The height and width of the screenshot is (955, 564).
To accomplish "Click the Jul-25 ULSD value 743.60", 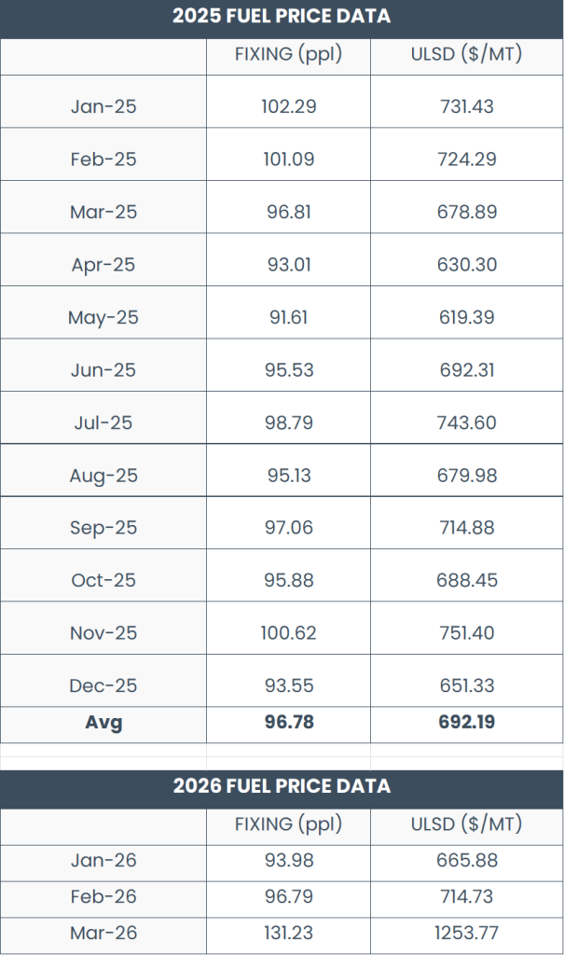I will (466, 422).
